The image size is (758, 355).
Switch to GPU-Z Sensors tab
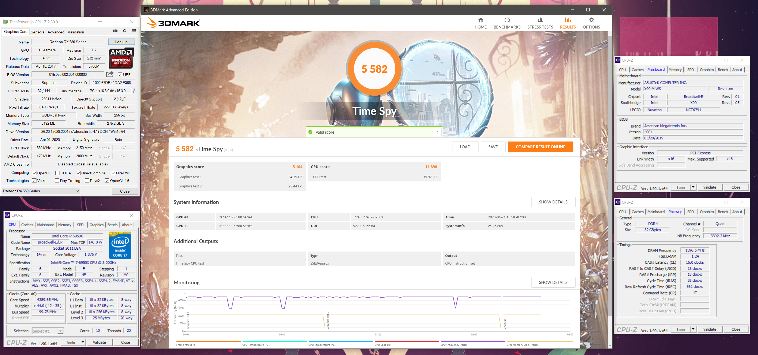pos(37,32)
